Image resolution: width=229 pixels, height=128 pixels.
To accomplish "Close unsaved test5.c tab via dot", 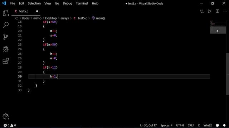I will [37, 11].
